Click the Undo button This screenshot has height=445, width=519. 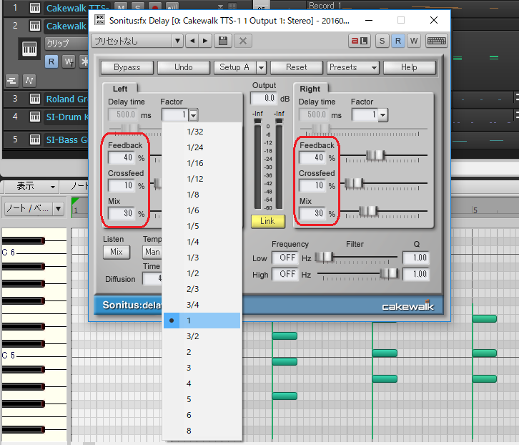[184, 67]
